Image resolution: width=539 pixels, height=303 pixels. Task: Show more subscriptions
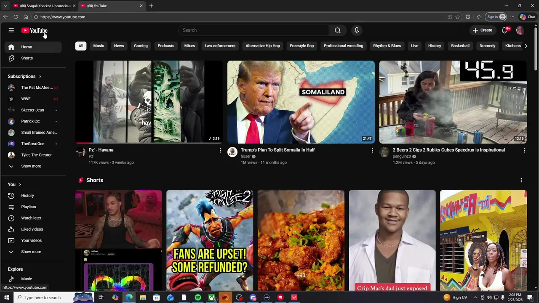(34, 166)
